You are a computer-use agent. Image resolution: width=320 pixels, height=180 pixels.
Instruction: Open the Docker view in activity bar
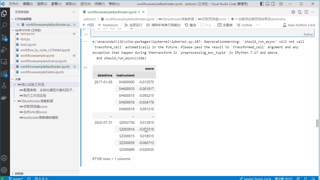(x=4, y=97)
